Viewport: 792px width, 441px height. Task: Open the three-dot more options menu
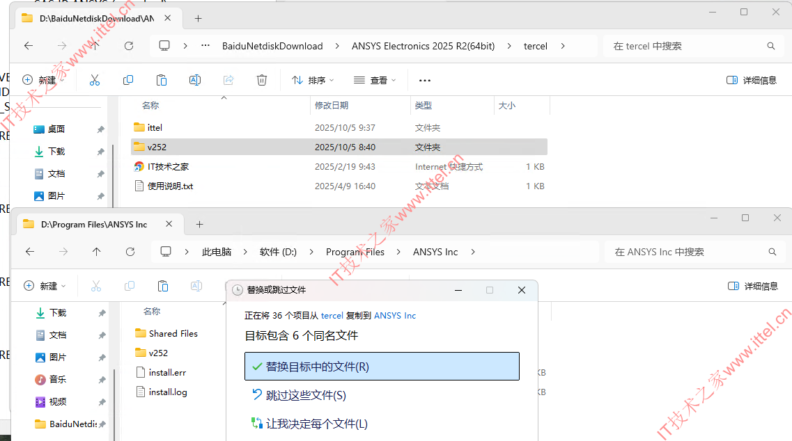tap(425, 80)
